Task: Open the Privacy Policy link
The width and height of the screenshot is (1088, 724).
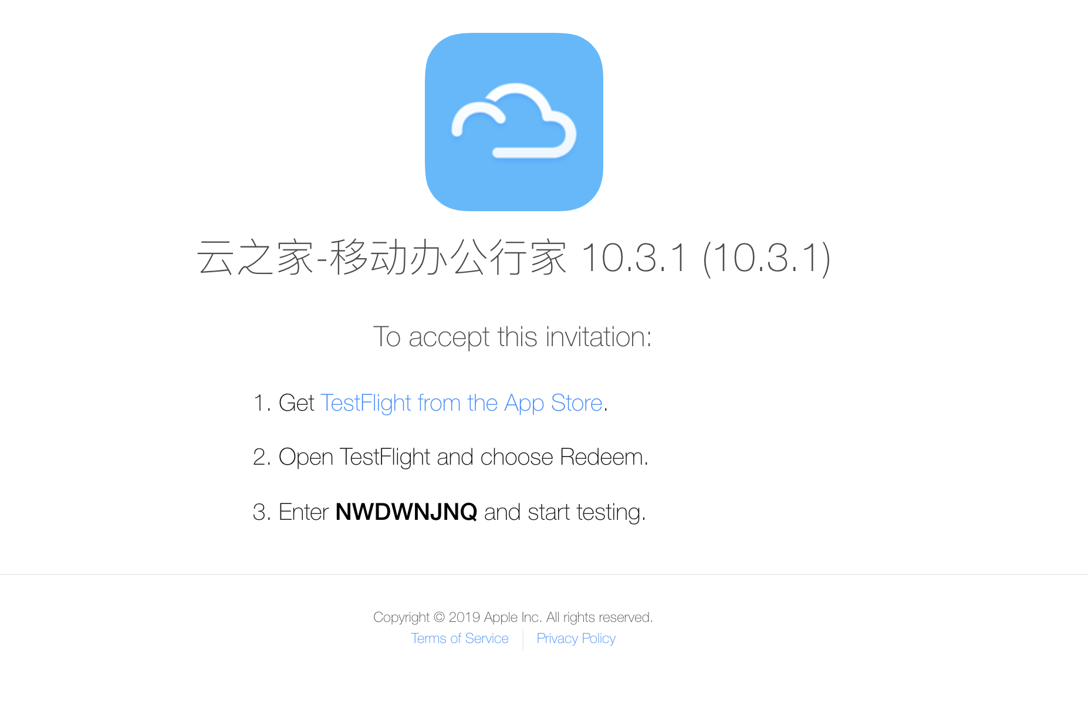Action: point(576,638)
